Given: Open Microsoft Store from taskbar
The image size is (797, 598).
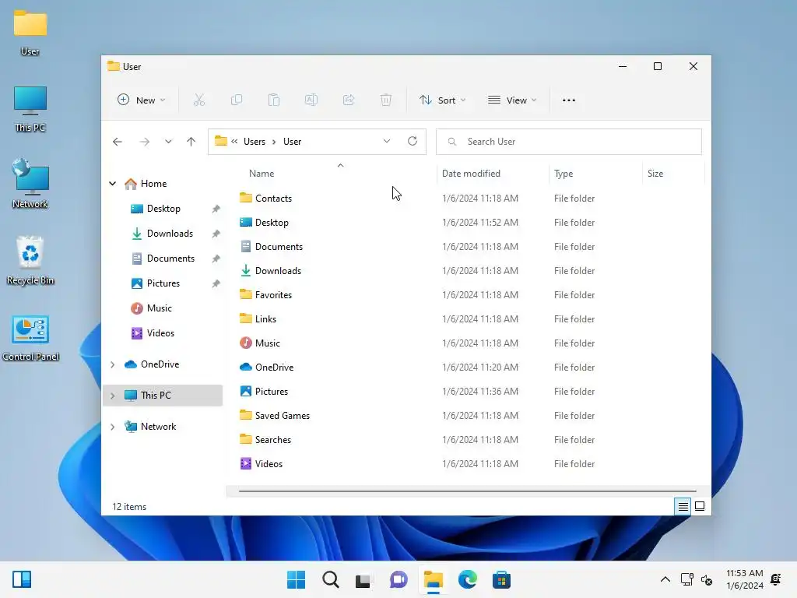Looking at the screenshot, I should tap(501, 579).
